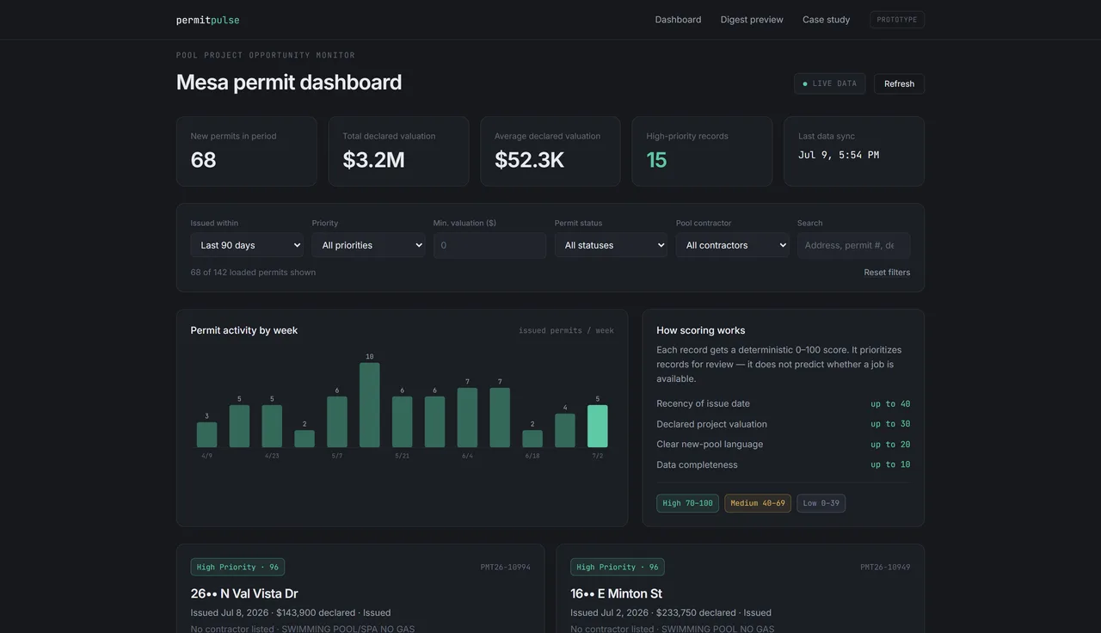Click the Declared project valuation row

(783, 424)
